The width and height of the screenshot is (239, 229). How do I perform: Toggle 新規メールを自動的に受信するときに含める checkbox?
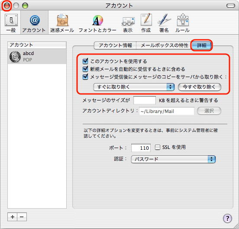click(85, 69)
